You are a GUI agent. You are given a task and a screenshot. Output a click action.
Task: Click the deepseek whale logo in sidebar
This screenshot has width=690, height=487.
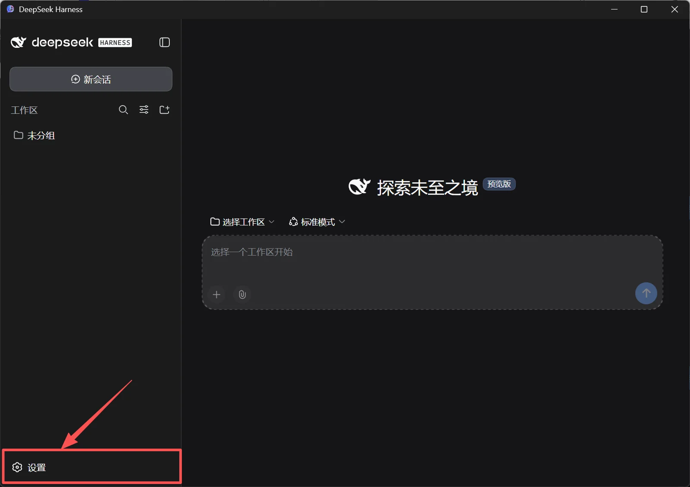point(19,42)
